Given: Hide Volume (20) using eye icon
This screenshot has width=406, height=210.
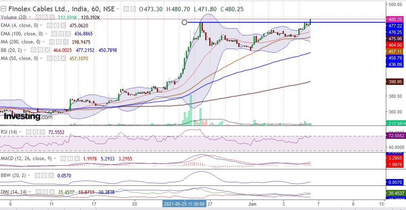Looking at the screenshot, I should [38, 17].
